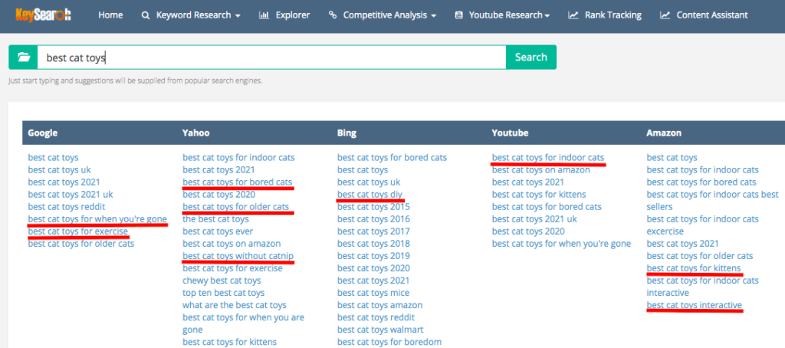Select Bing 'best cat toys 2015'
785x348 pixels.
[x=373, y=206]
